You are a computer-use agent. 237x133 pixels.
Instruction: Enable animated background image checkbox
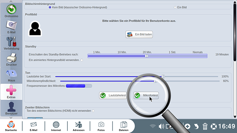(82, 60)
